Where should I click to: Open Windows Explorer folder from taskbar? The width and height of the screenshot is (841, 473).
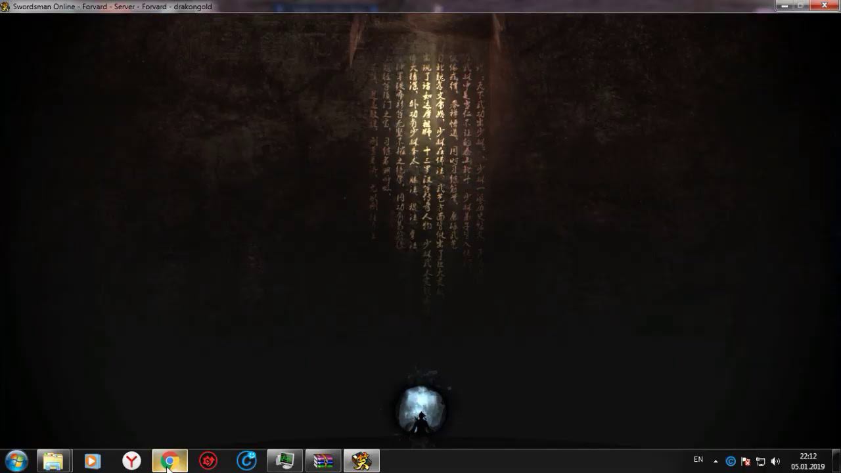click(x=53, y=461)
